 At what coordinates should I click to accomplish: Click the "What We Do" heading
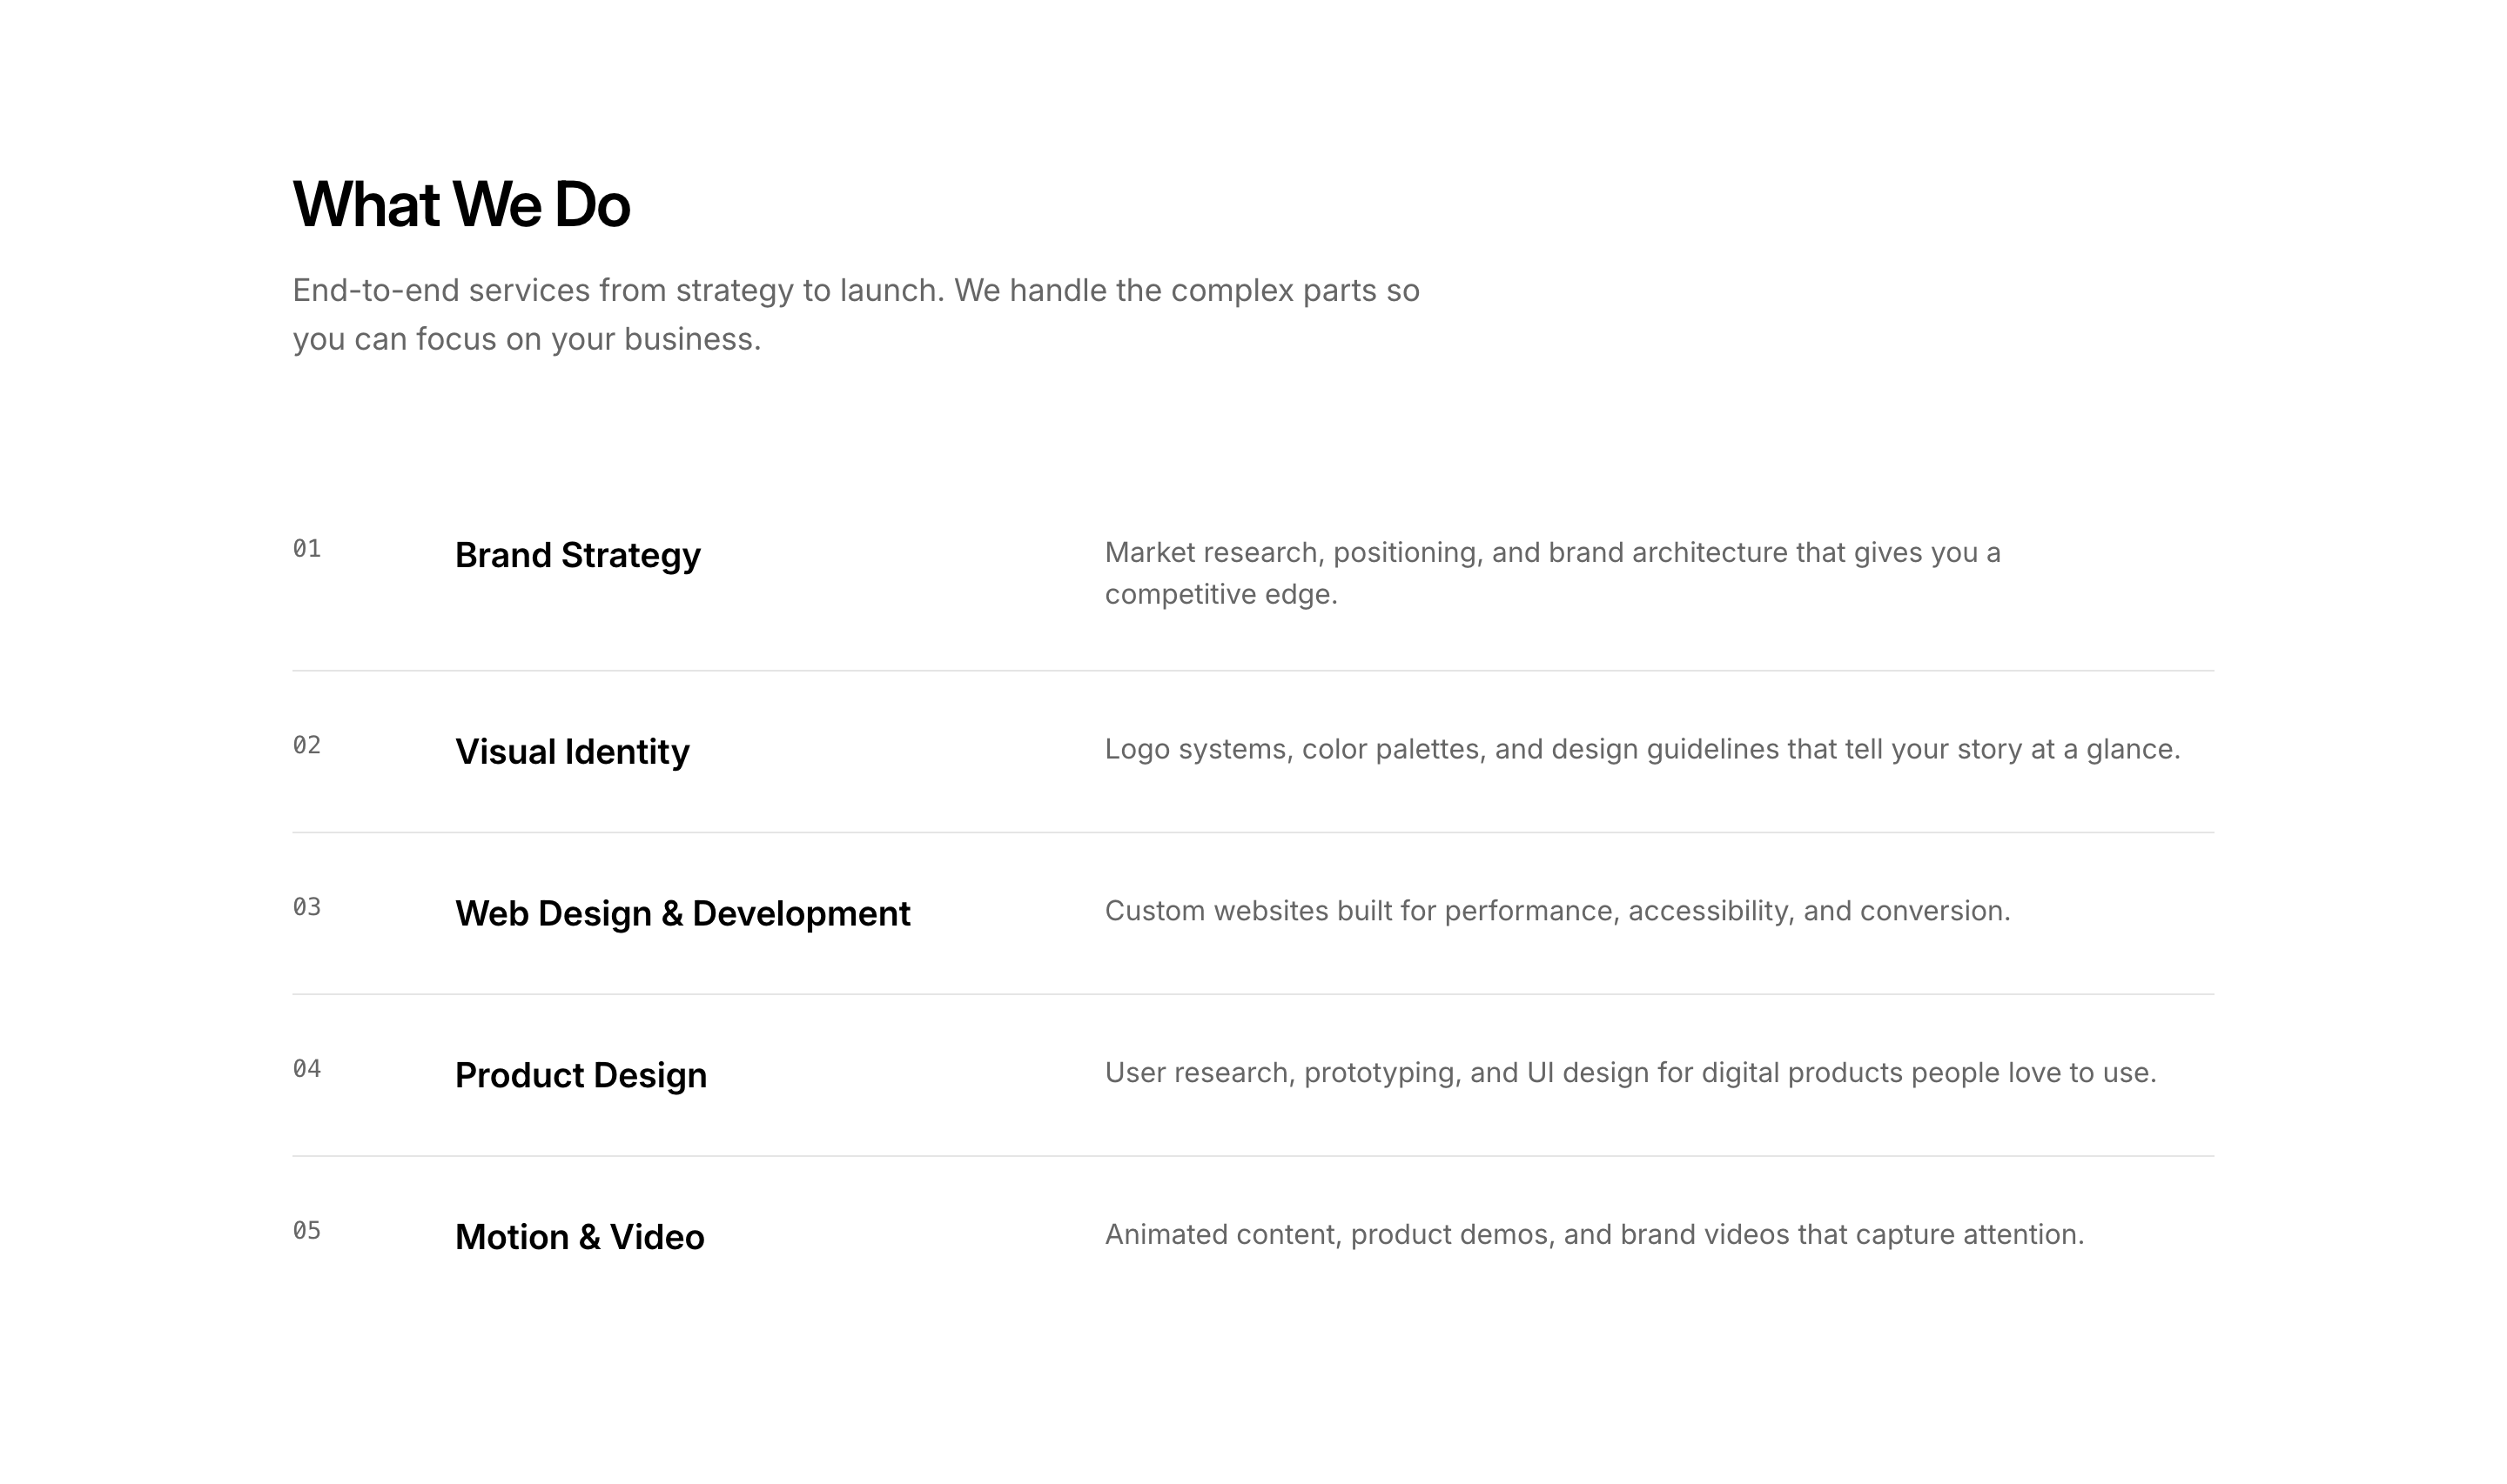pyautogui.click(x=461, y=205)
